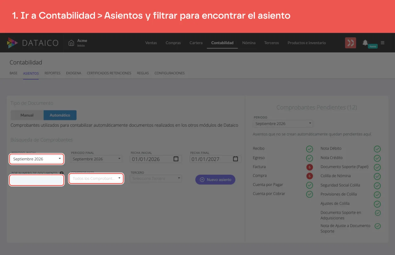
Task: Open the Terceros menu
Action: 272,43
